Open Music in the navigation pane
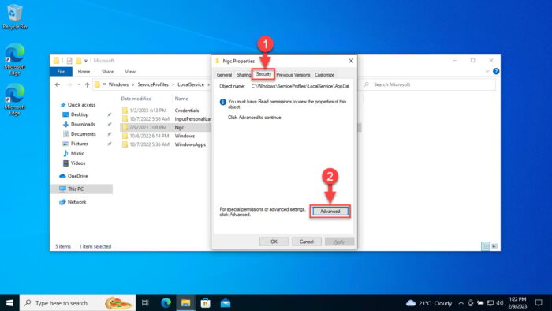 [77, 153]
